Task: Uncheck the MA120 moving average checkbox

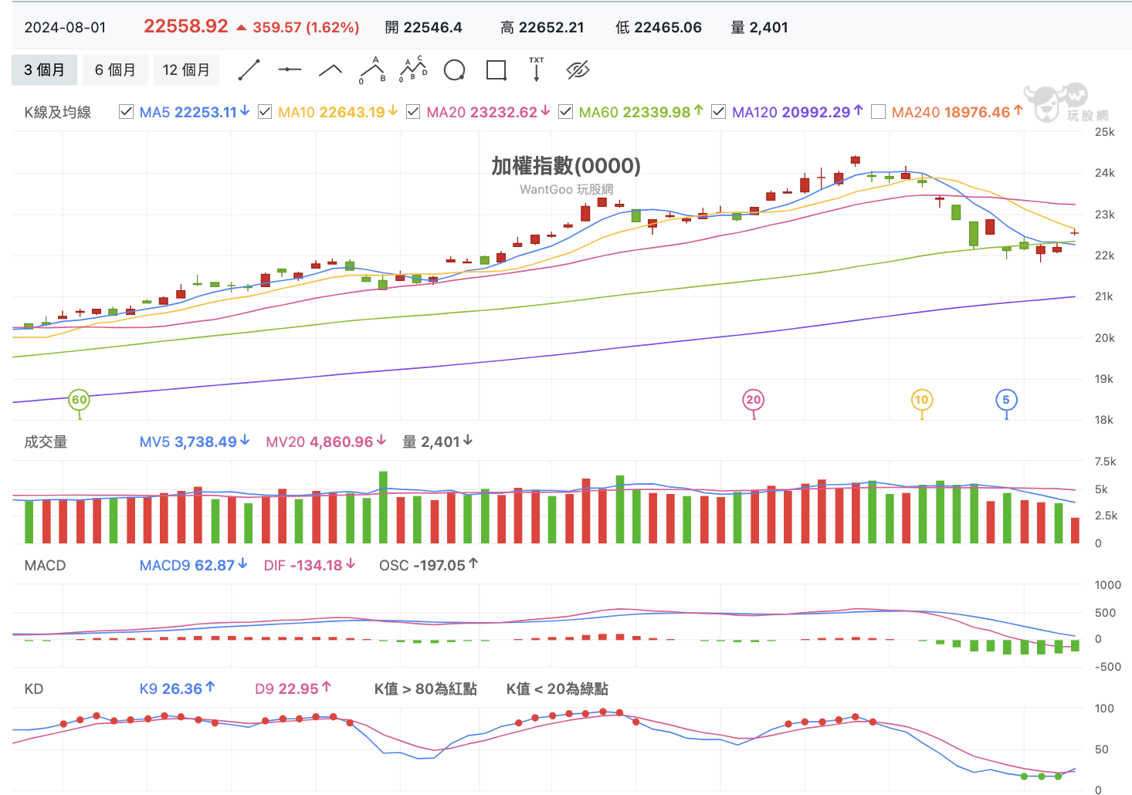Action: [718, 112]
